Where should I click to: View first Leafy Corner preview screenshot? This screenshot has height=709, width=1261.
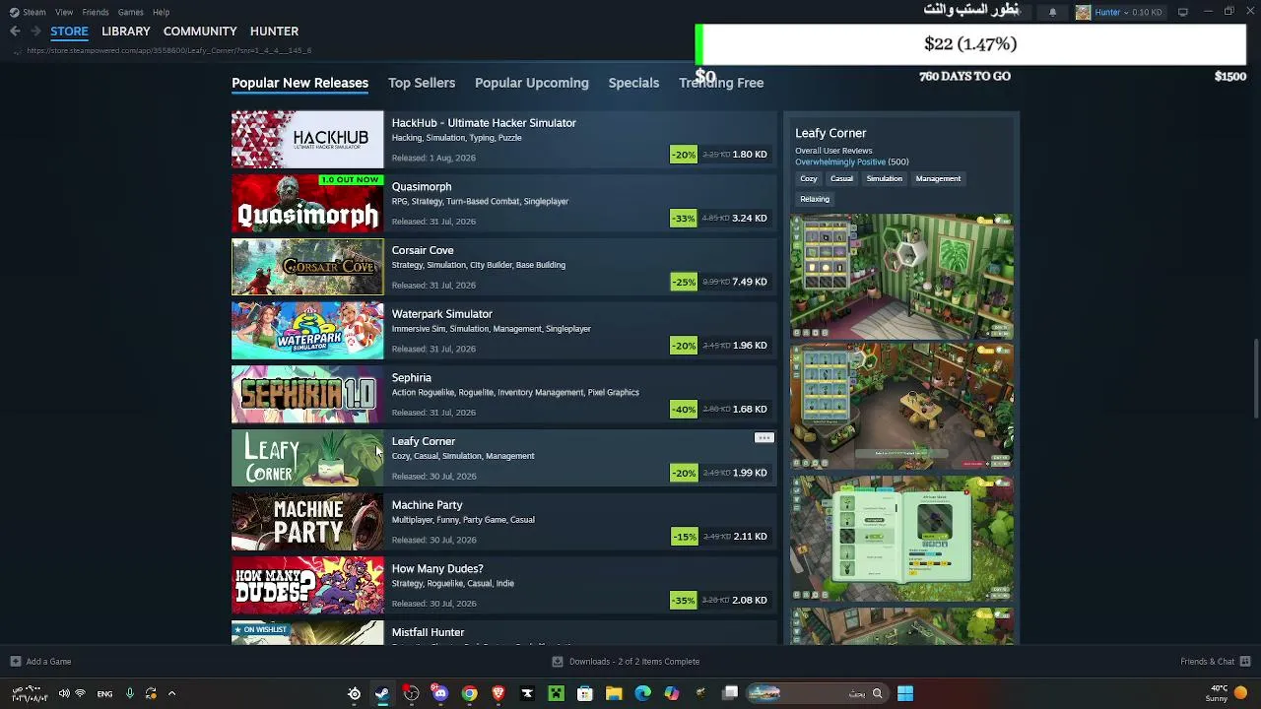click(x=902, y=276)
